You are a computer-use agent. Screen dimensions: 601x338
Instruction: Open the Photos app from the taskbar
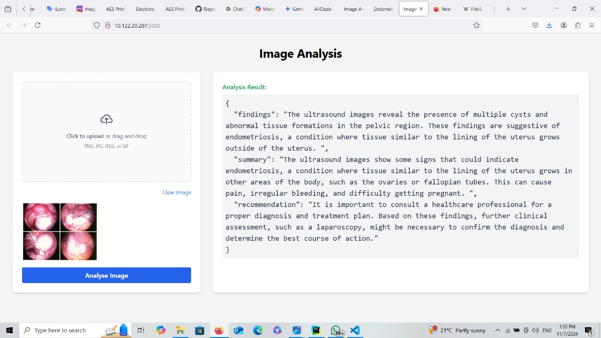pos(297,330)
